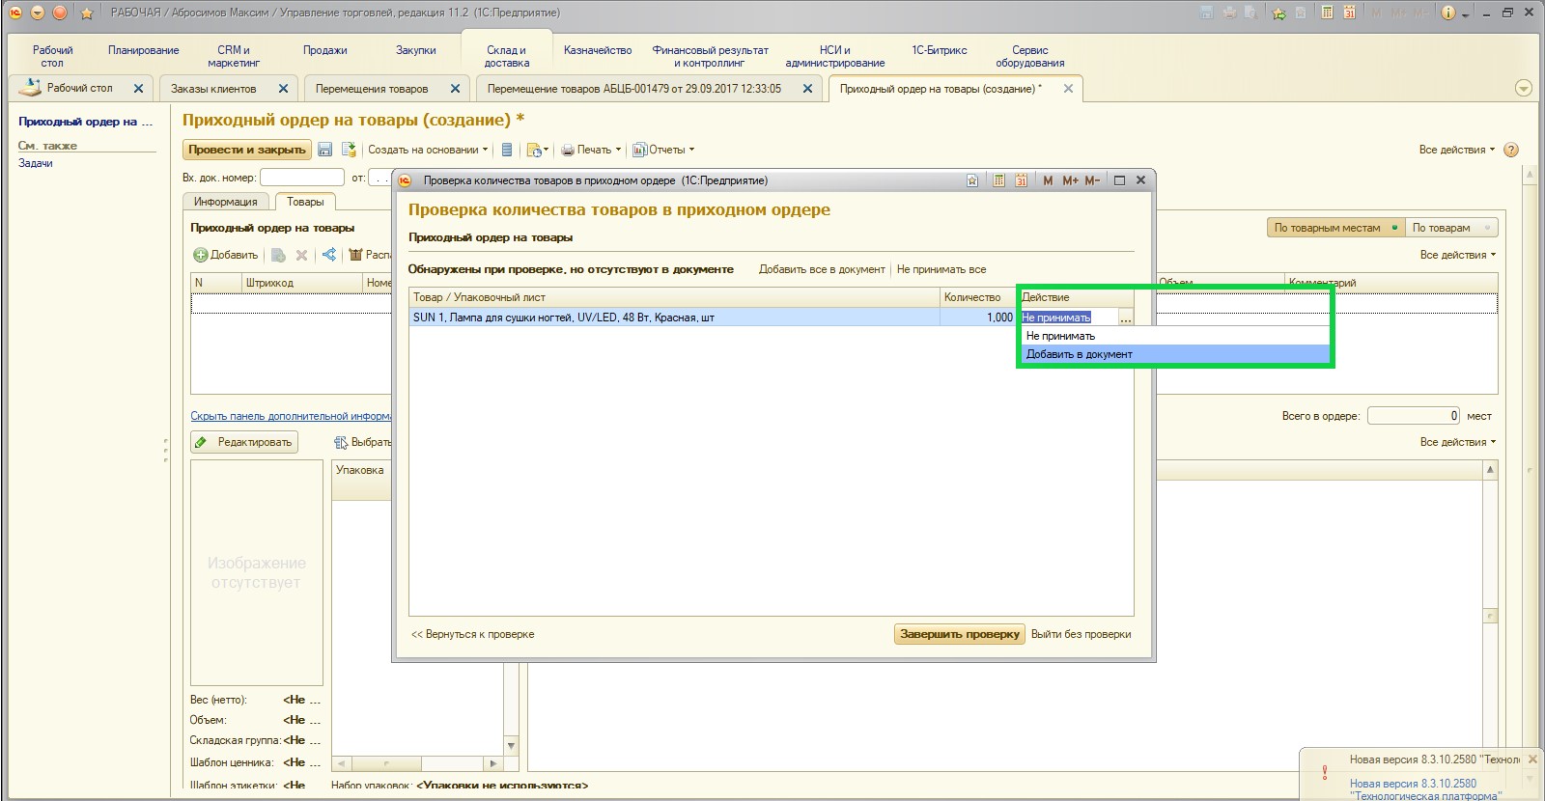Click the green Добавить plus icon
The width and height of the screenshot is (1545, 801).
[x=200, y=255]
